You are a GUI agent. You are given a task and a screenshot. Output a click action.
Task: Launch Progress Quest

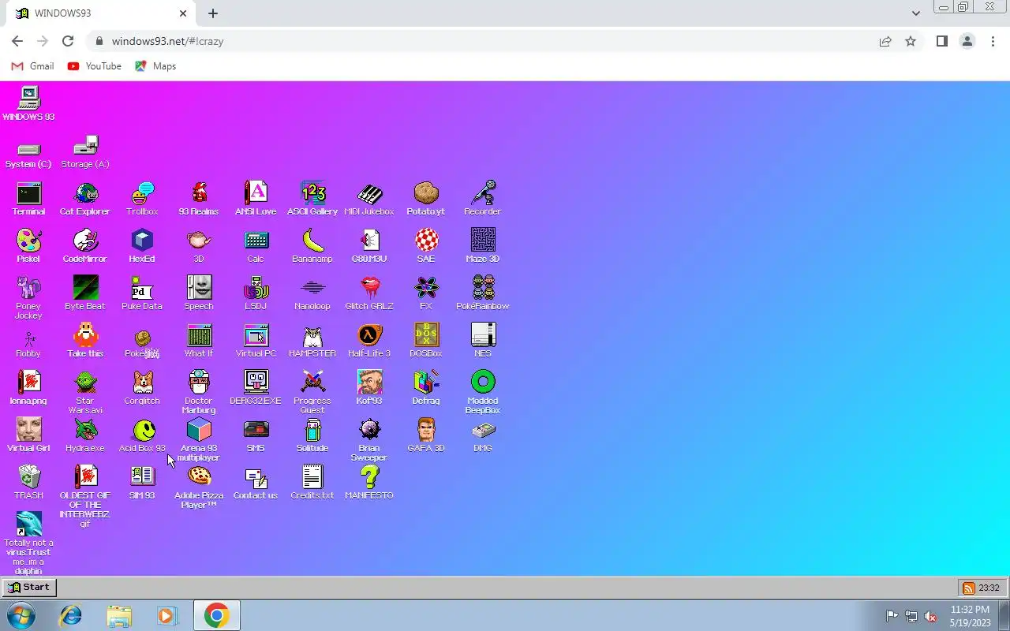point(312,390)
